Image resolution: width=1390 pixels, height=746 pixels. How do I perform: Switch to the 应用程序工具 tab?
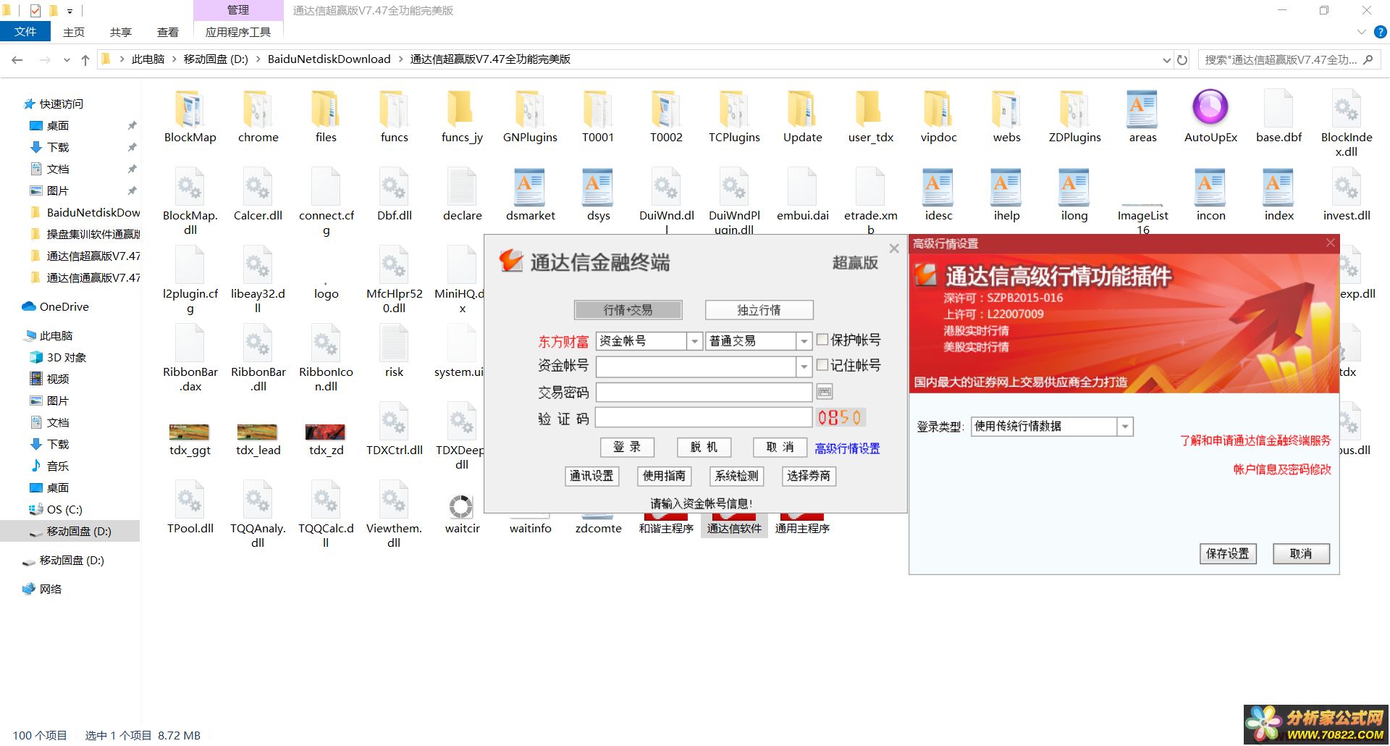point(238,32)
